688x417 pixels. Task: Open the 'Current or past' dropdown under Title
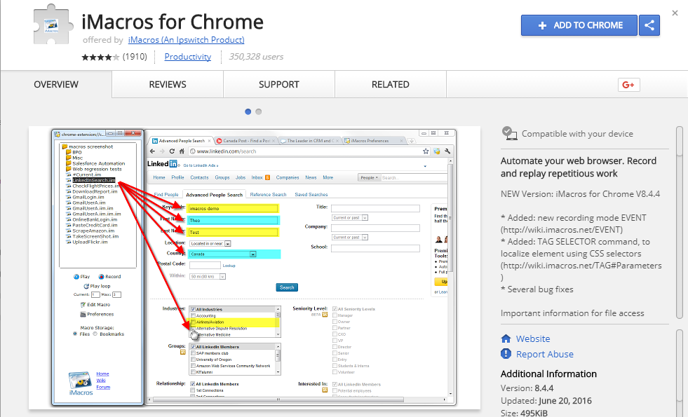click(350, 217)
